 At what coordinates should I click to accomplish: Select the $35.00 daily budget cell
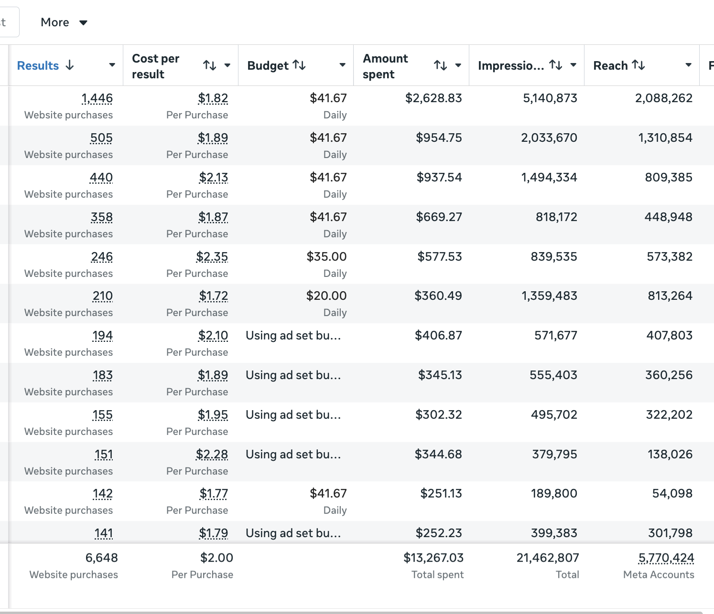pos(296,264)
